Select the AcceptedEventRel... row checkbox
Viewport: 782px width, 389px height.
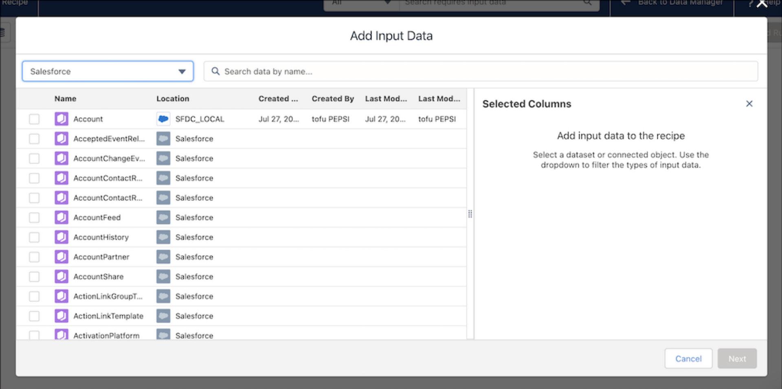34,139
